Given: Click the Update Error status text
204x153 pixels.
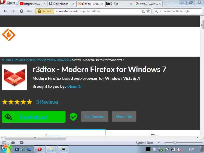Looking at the screenshot, I should (145, 143).
